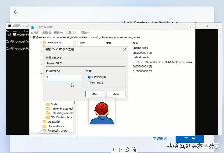Click the 数值数据 value input field
Viewport: 224px width, 153px height.
tap(64, 77)
